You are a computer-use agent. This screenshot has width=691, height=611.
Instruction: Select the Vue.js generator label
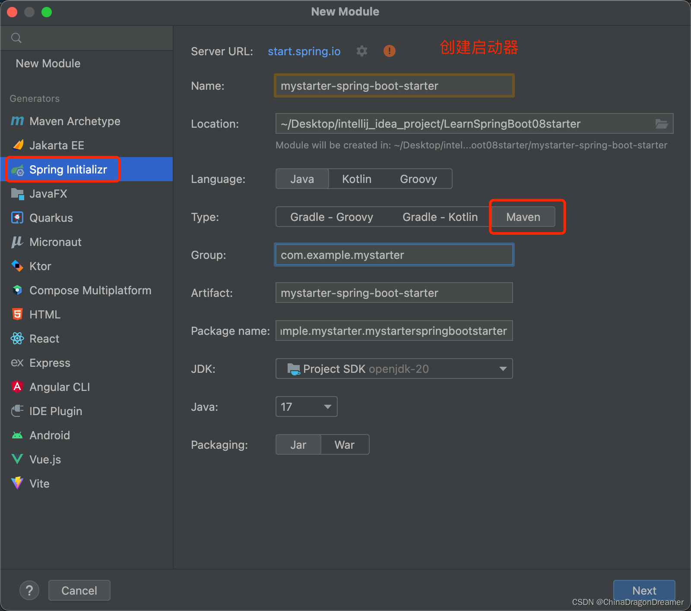(45, 460)
